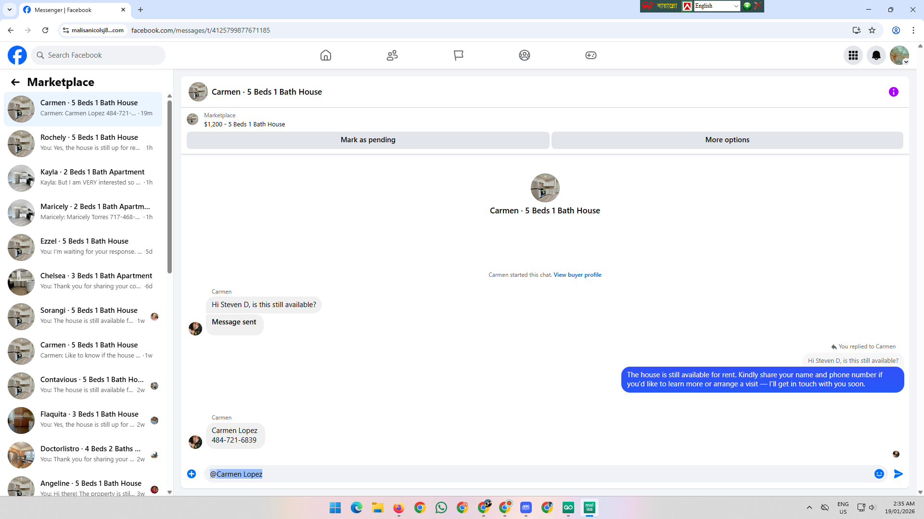This screenshot has height=519, width=924.
Task: Send the message with the arrow icon
Action: click(x=898, y=474)
